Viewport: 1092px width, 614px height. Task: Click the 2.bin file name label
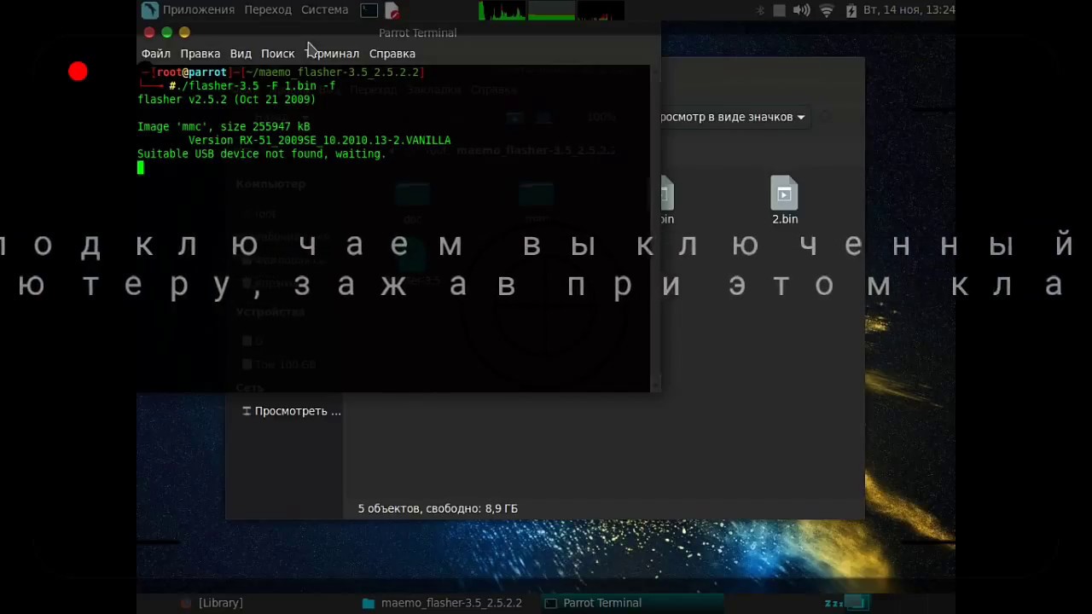[785, 219]
